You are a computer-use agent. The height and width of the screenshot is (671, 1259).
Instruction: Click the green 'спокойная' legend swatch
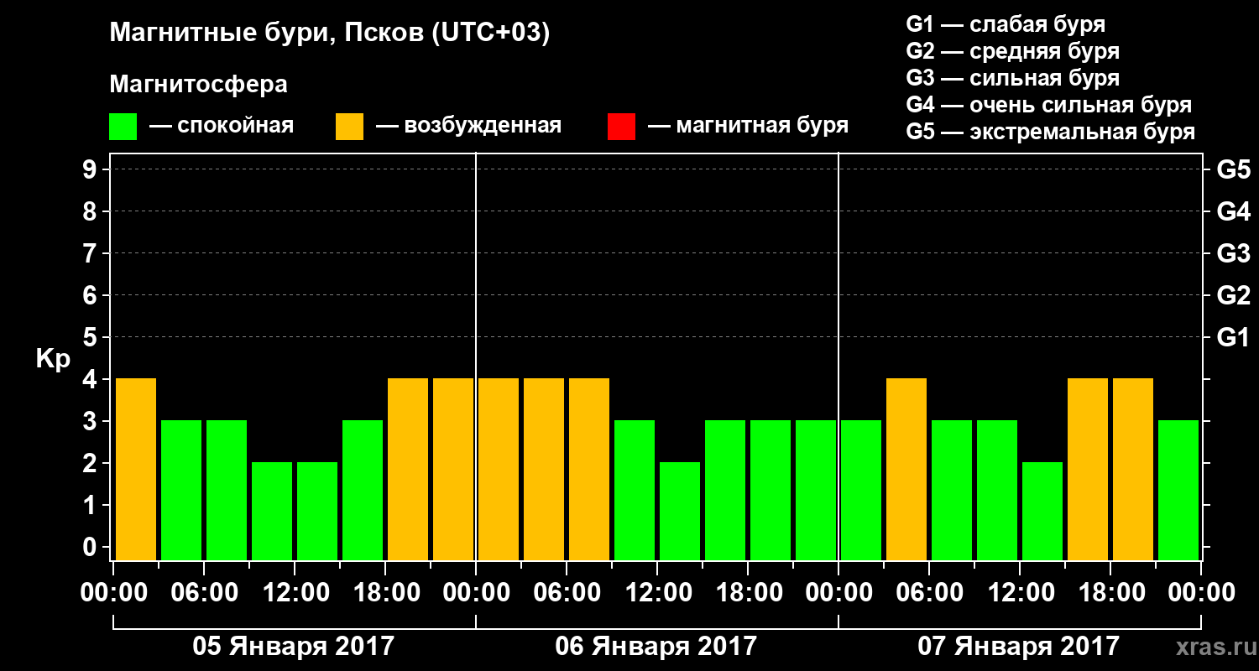pos(123,127)
